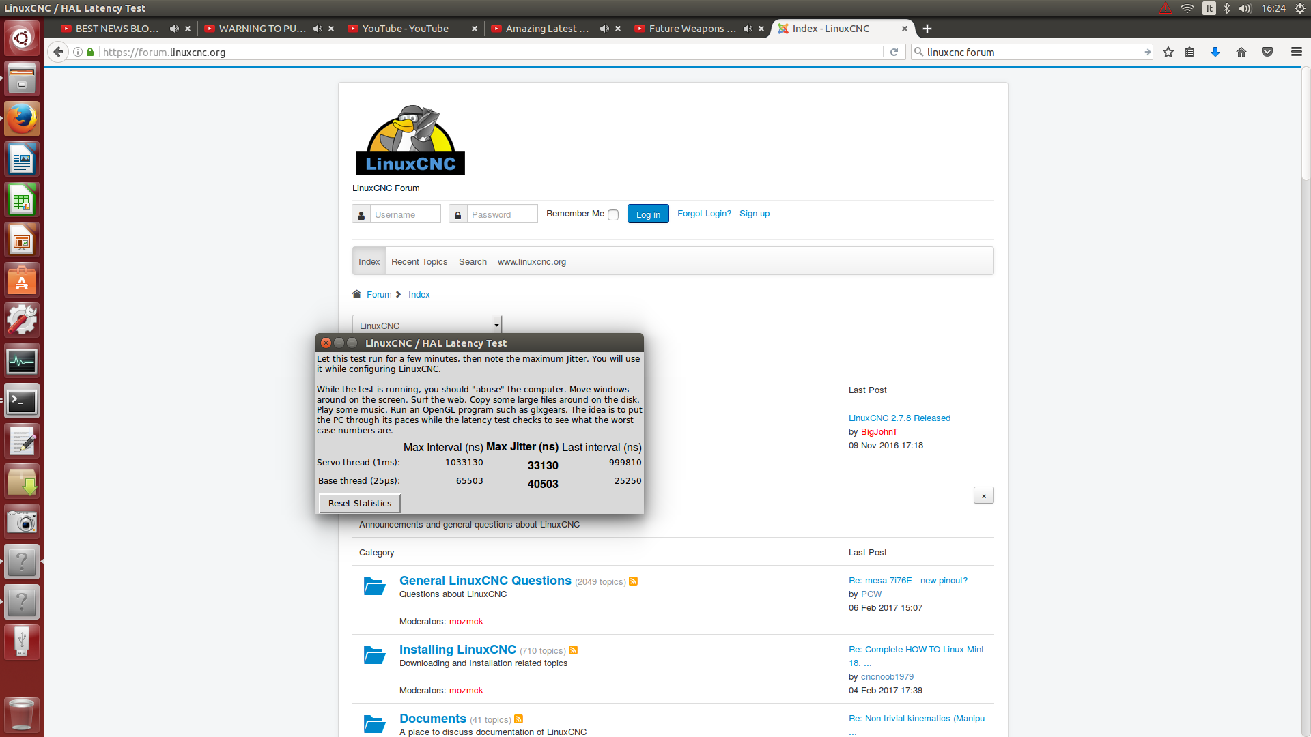This screenshot has width=1311, height=737.
Task: Open RSS feed for Documents category
Action: point(518,719)
